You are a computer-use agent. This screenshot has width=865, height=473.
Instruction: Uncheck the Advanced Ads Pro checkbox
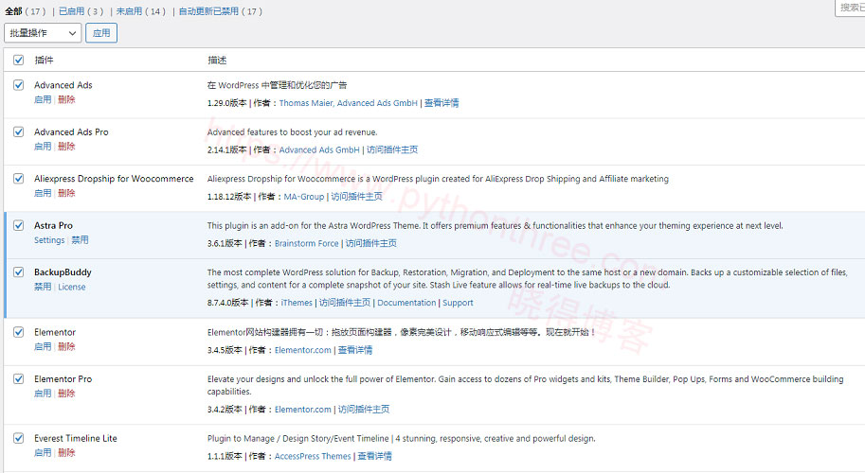click(x=19, y=131)
